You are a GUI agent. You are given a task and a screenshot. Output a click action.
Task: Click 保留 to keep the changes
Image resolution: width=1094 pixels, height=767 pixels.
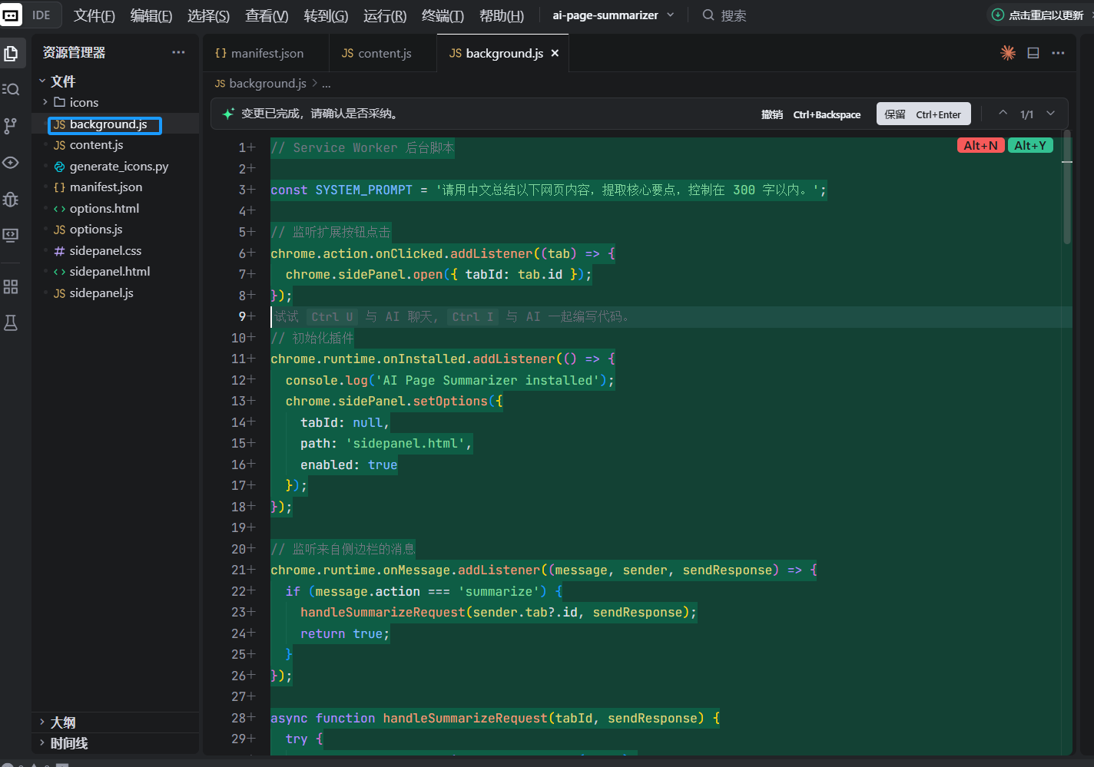click(923, 114)
